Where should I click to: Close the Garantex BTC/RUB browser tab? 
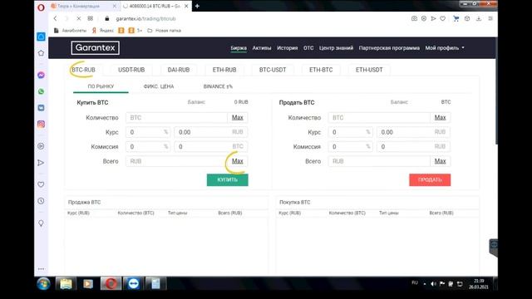(186, 6)
